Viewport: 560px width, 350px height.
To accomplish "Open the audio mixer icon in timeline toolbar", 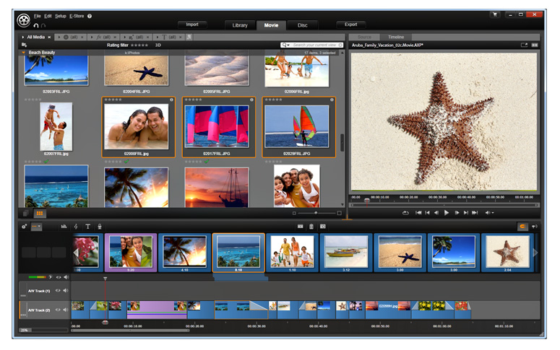I will 64,227.
